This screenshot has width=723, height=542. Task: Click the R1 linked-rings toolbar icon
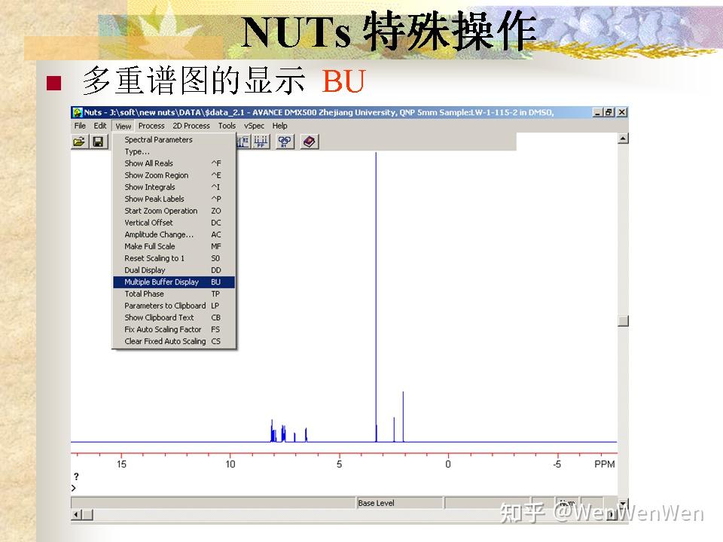point(284,141)
